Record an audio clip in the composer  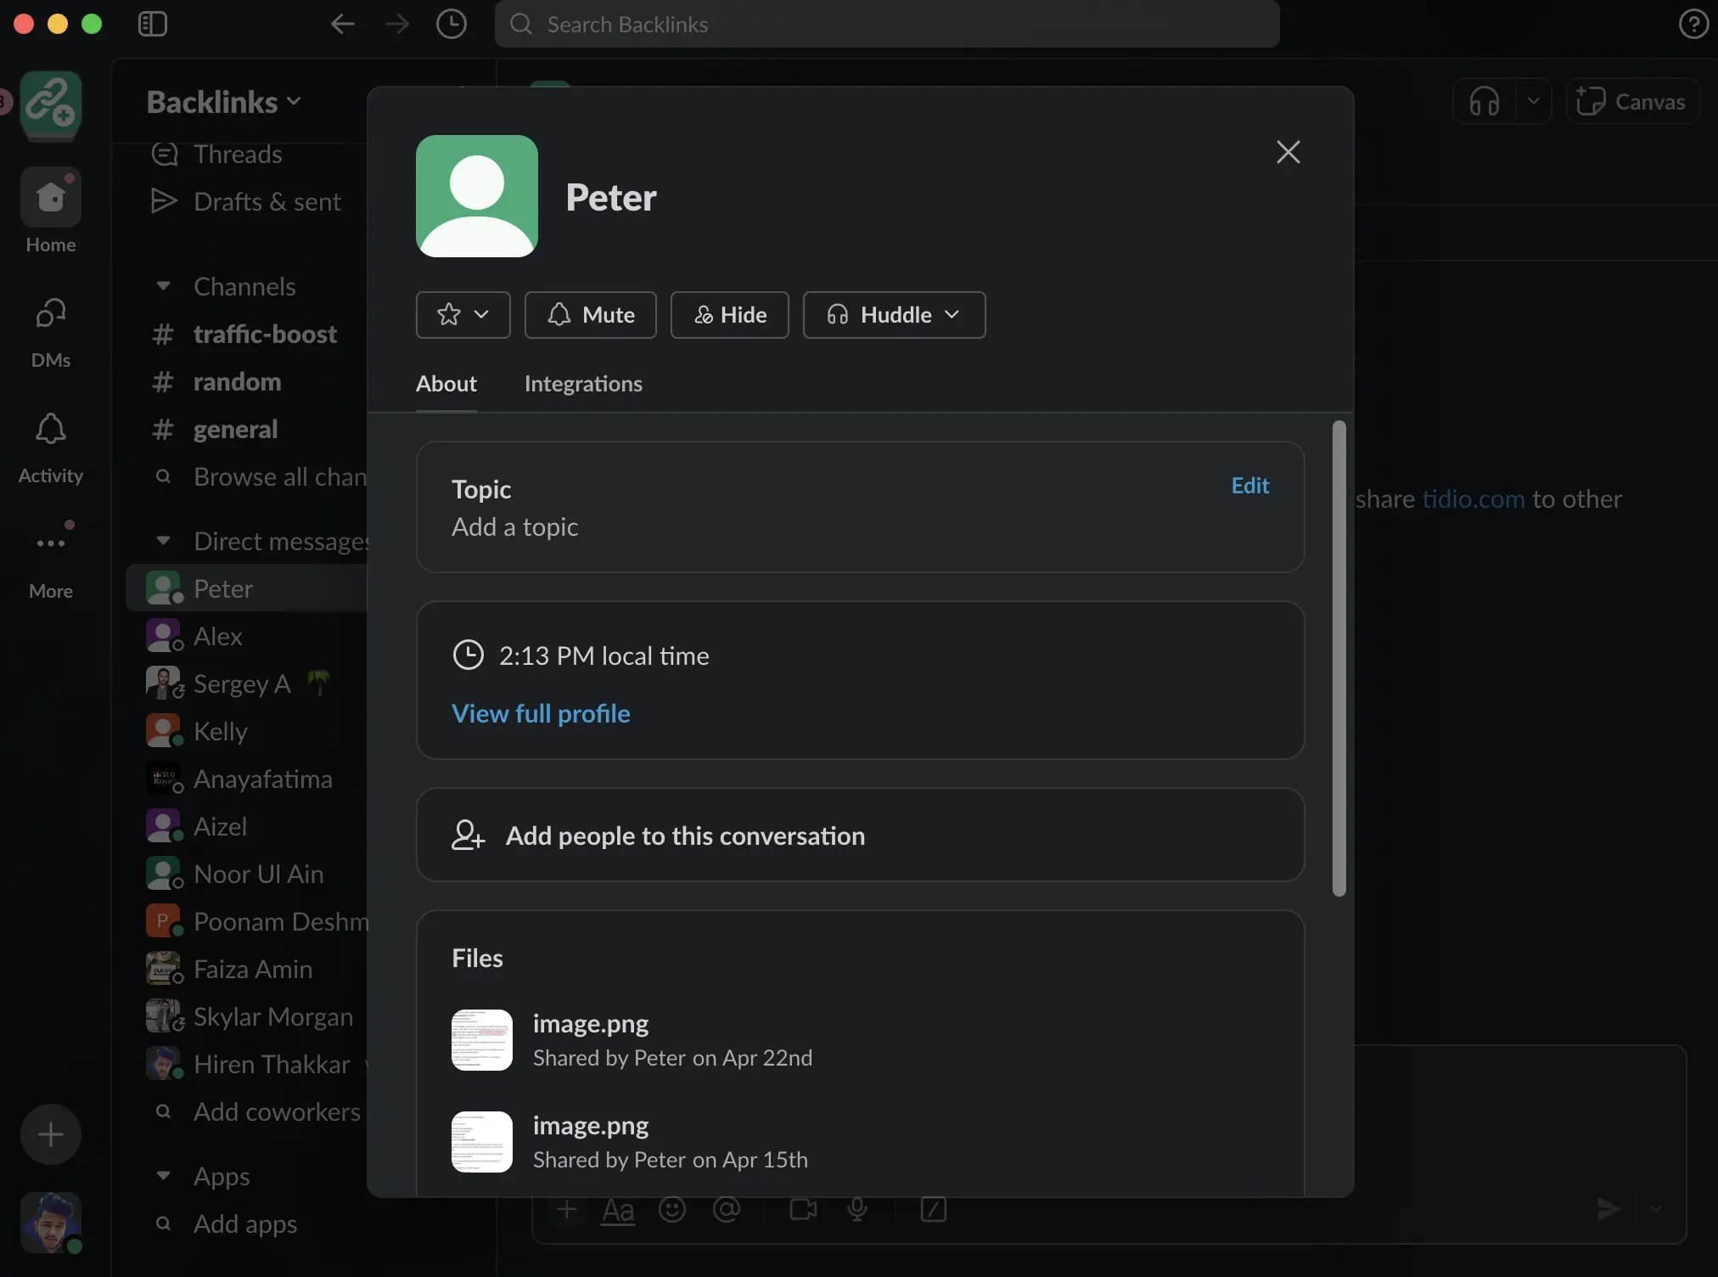pos(857,1210)
